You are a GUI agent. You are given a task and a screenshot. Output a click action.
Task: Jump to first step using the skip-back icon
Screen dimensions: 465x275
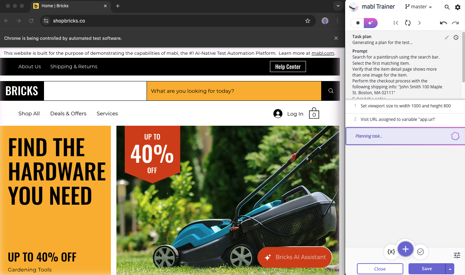396,23
